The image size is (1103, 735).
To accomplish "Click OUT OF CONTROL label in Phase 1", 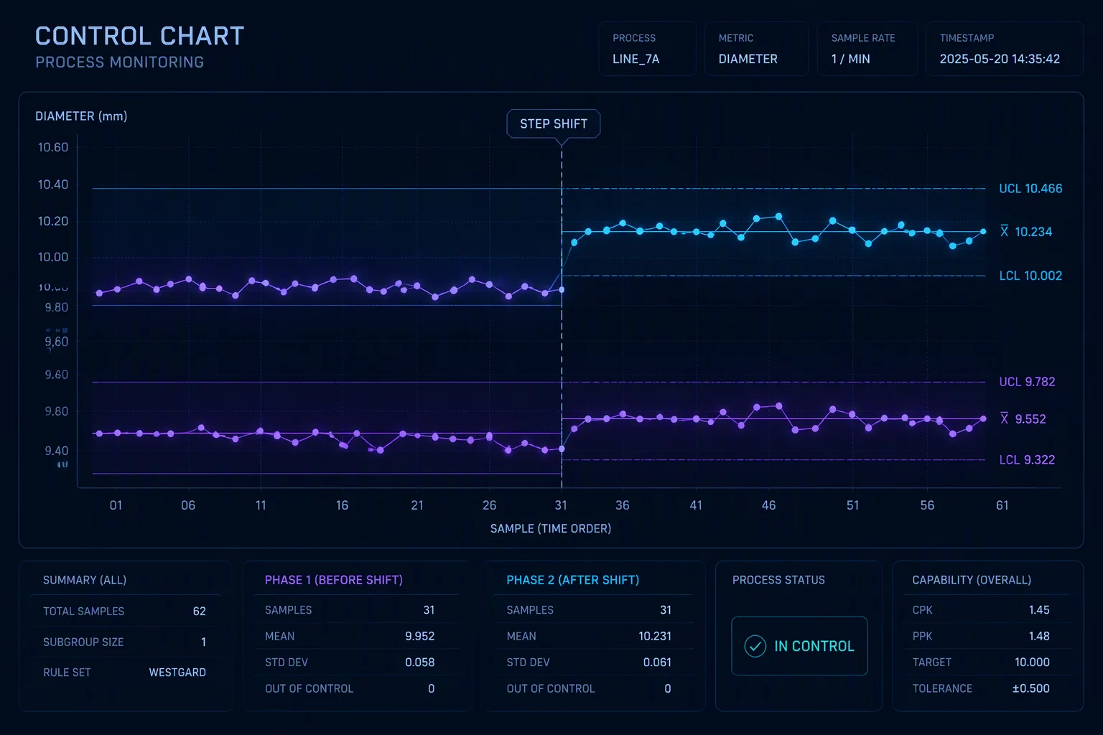I will (x=309, y=689).
